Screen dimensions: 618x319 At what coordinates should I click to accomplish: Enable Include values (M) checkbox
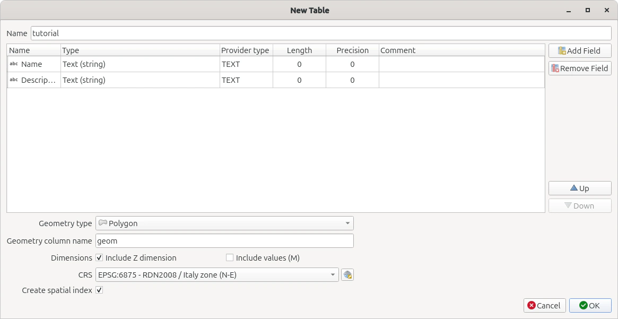[230, 258]
